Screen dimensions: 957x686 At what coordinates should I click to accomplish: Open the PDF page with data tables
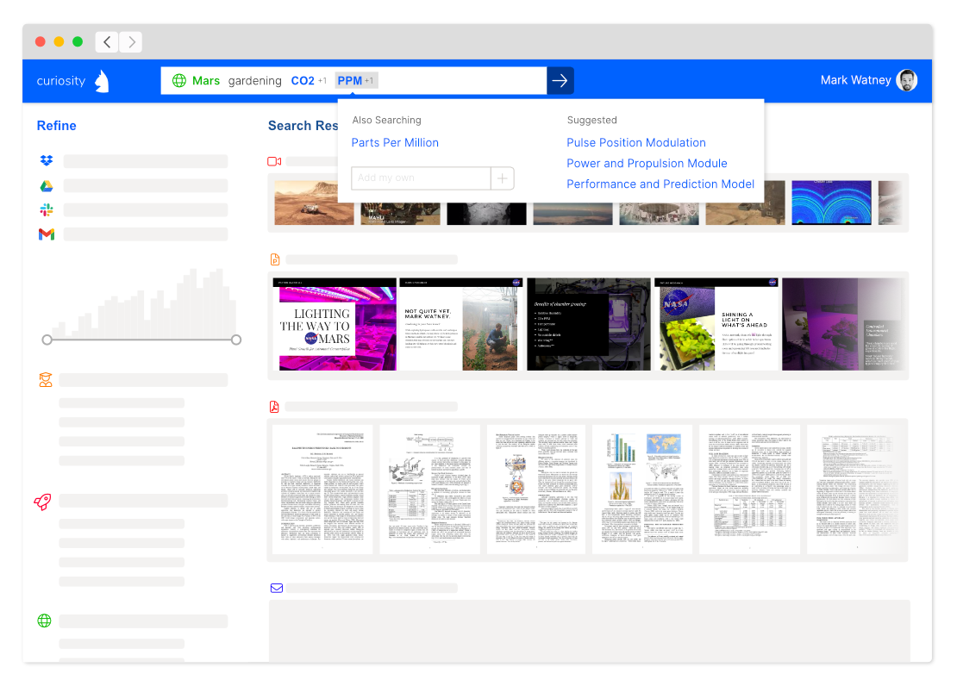point(749,490)
